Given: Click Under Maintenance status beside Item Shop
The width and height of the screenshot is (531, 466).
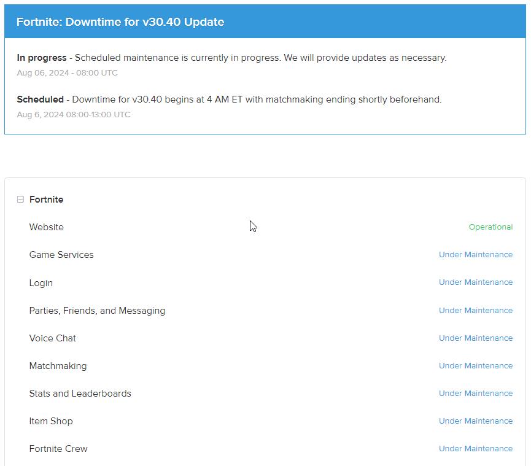Looking at the screenshot, I should 475,421.
